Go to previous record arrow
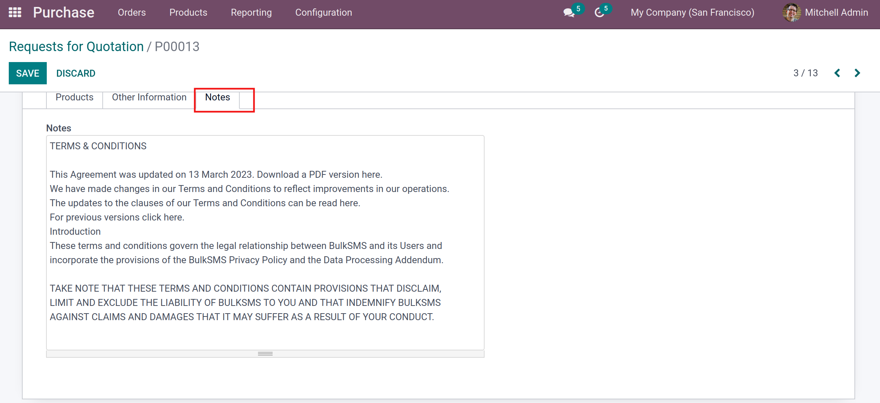 click(837, 73)
